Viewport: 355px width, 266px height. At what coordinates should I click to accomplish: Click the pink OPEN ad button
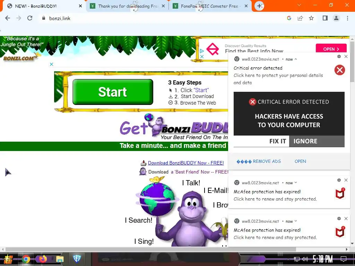[331, 49]
